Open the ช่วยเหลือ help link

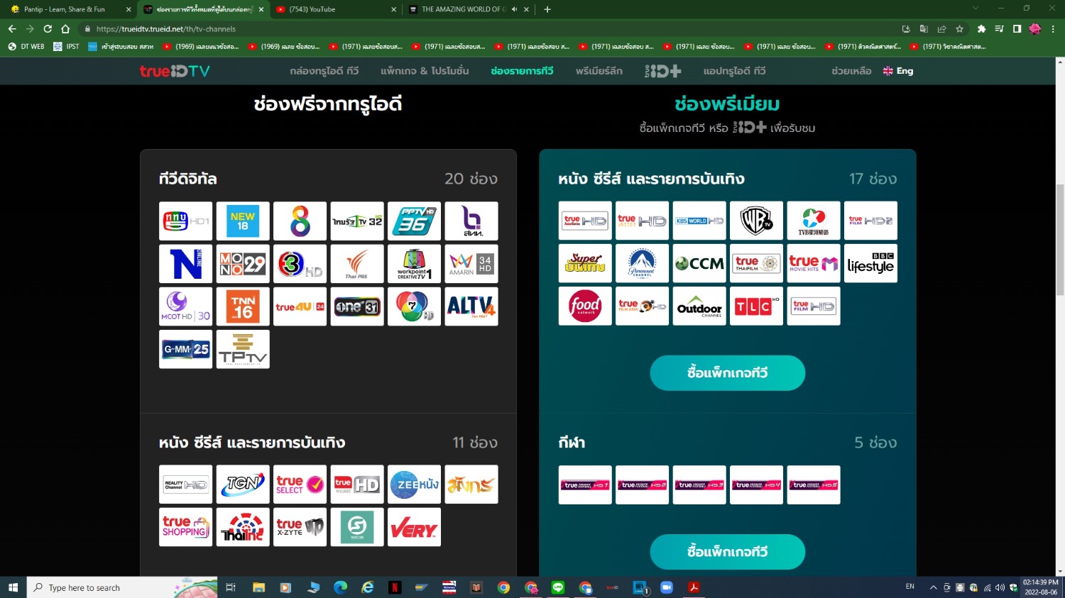(x=851, y=71)
